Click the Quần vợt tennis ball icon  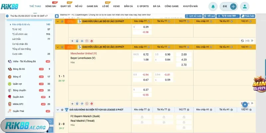tap(10, 84)
